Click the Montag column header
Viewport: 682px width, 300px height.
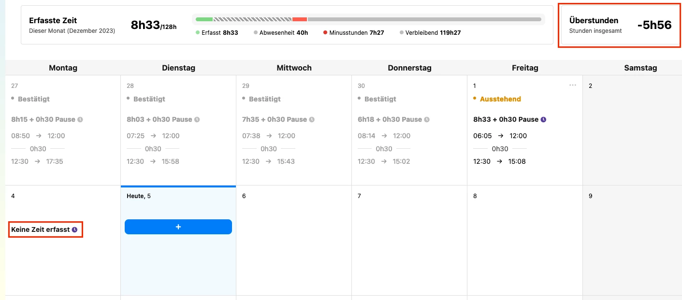63,68
